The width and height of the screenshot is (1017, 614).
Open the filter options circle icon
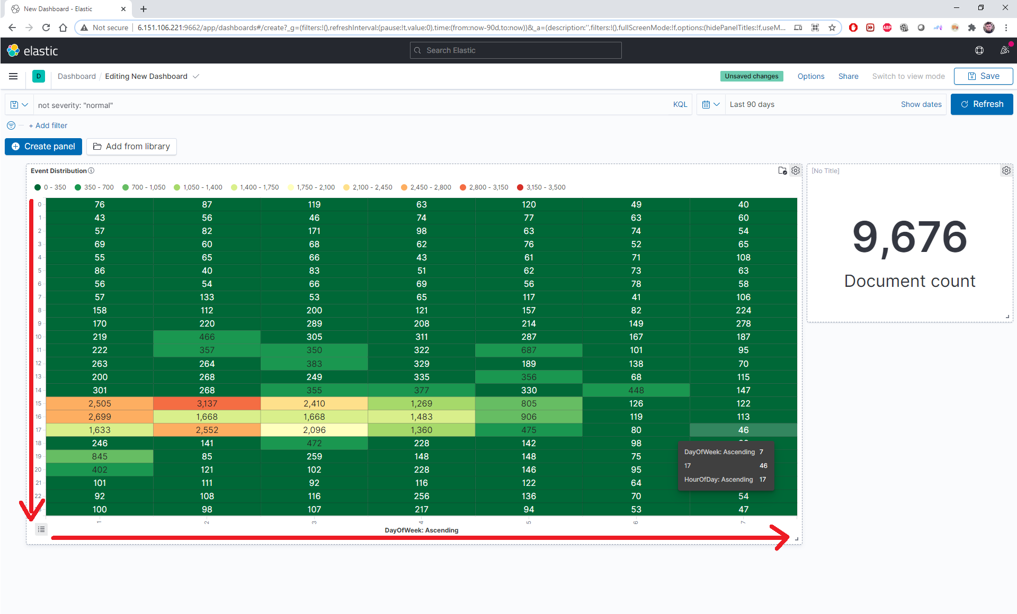(11, 125)
